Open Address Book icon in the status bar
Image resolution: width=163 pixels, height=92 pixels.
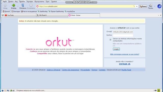pyautogui.click(x=11, y=90)
